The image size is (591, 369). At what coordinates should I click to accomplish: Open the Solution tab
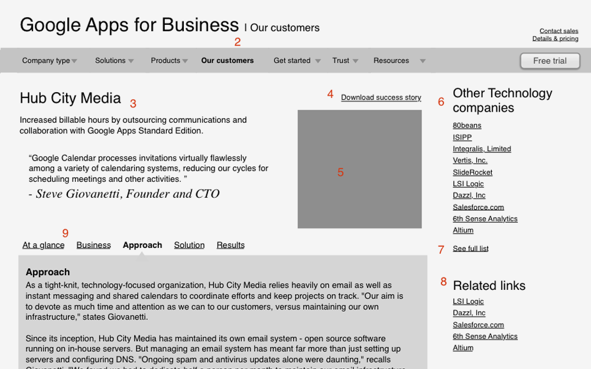pos(189,245)
